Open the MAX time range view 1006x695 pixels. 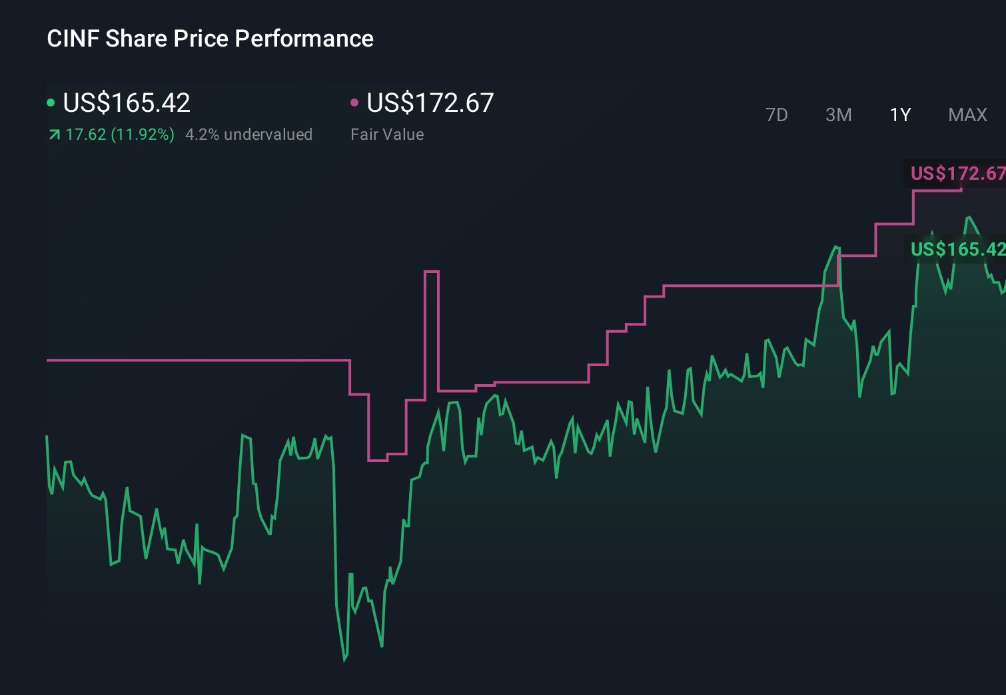967,115
